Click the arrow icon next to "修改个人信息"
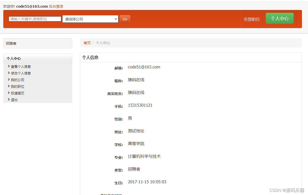Viewport: 308px width, 195px height. click(x=9, y=73)
